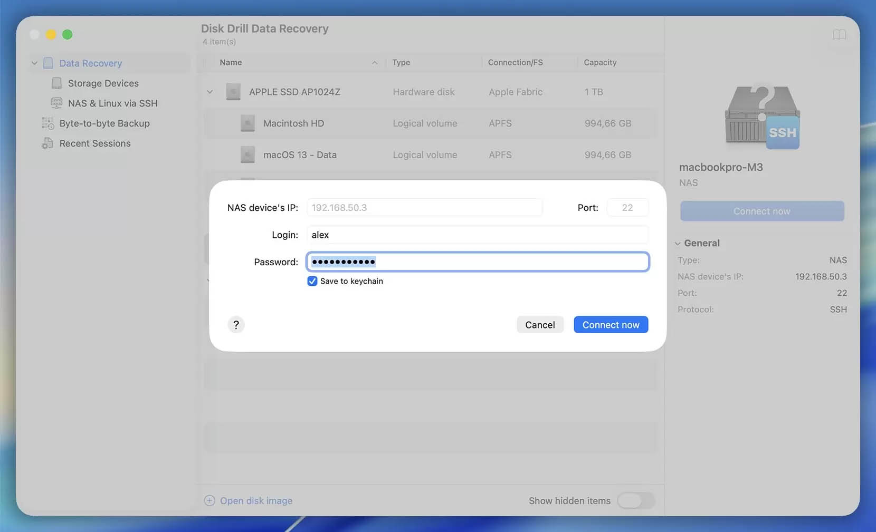Click the Protocol SSH value in General
Image resolution: width=876 pixels, height=532 pixels.
pyautogui.click(x=838, y=309)
